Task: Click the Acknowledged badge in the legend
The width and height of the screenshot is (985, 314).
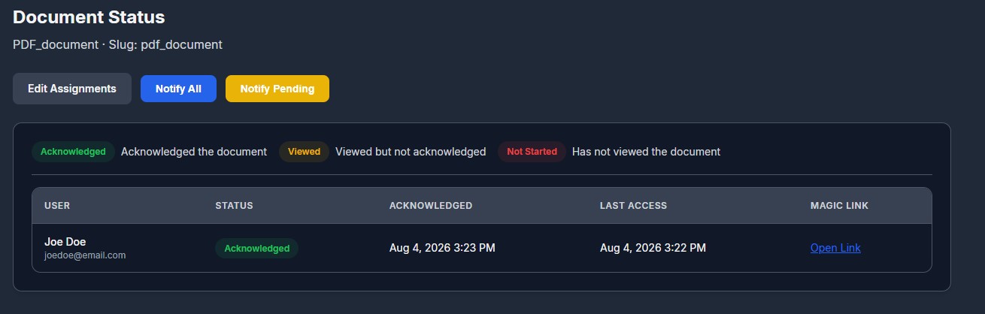Action: (73, 152)
